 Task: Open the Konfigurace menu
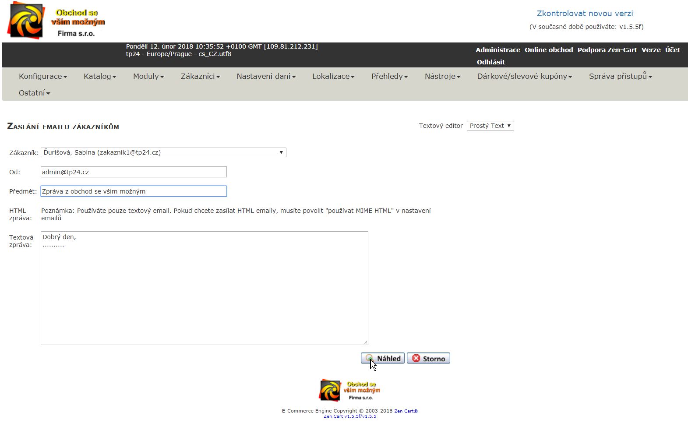(x=43, y=76)
